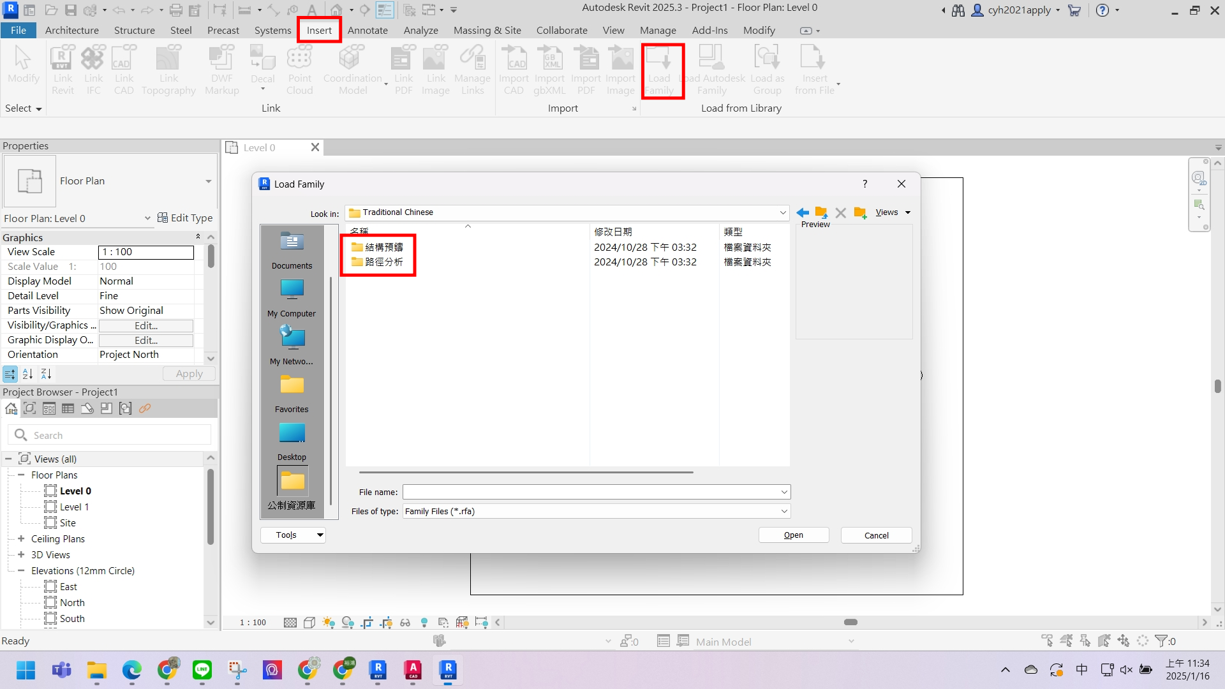Create new folder icon in Load Family dialog
The image size is (1225, 689).
pyautogui.click(x=860, y=212)
